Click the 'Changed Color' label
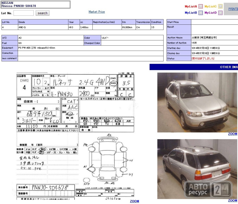The height and width of the screenshot is (204, 238). (92, 43)
